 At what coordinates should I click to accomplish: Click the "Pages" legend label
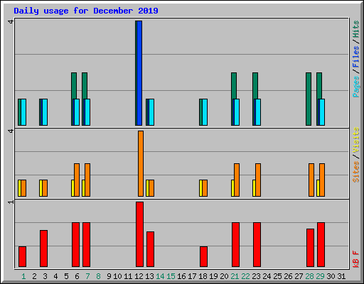pos(355,87)
